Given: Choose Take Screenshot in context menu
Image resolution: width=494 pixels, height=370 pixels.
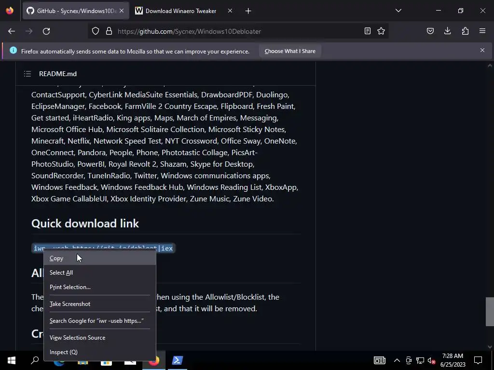Looking at the screenshot, I should tap(99, 304).
